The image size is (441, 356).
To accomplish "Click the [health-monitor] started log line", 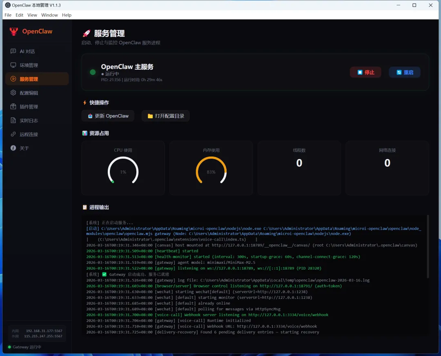I will [x=223, y=256].
